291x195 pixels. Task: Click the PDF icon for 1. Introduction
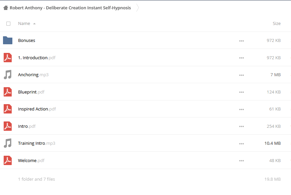[8, 58]
